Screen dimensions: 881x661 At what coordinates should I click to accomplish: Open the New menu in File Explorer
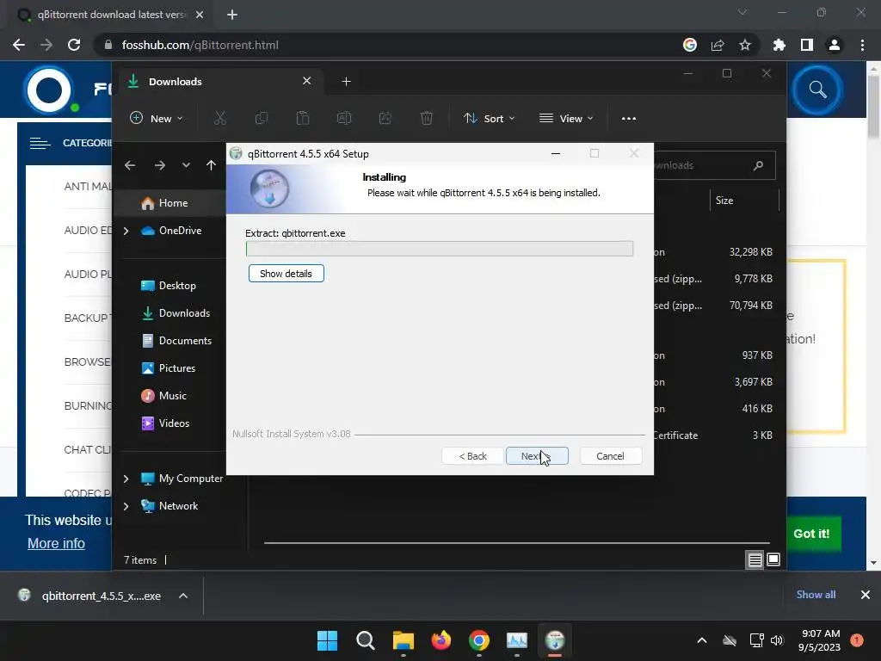157,119
